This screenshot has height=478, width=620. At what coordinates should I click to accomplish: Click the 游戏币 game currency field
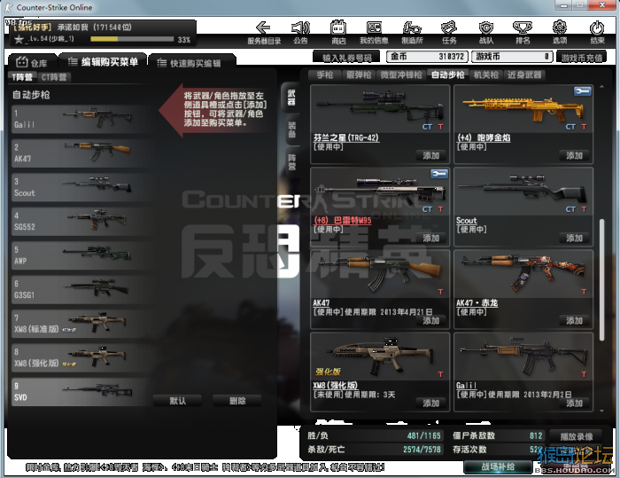point(512,56)
